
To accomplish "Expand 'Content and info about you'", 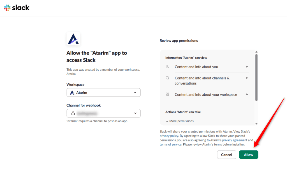I will click(x=212, y=67).
